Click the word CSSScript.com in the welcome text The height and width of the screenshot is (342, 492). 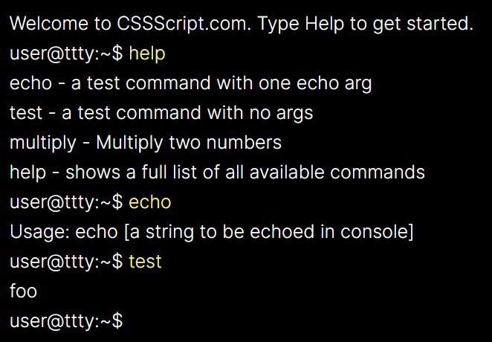pyautogui.click(x=184, y=24)
